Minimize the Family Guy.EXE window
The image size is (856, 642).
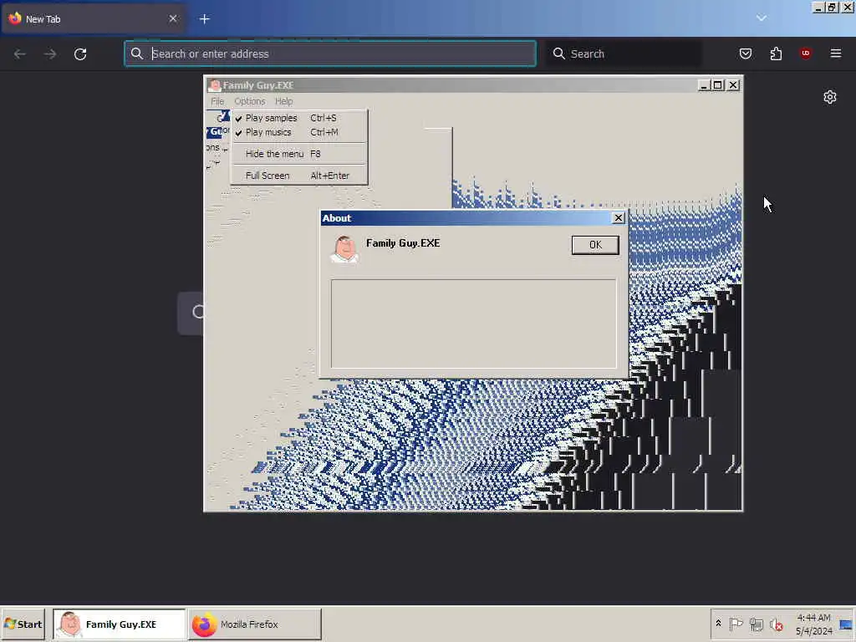coord(704,85)
